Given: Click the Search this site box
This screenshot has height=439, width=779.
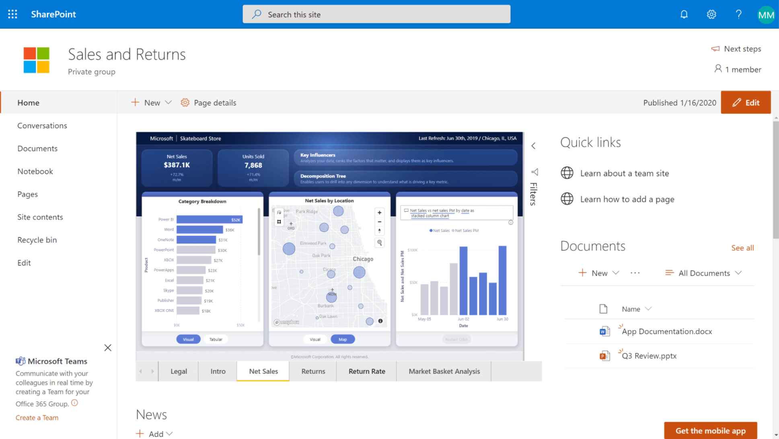Looking at the screenshot, I should [376, 14].
